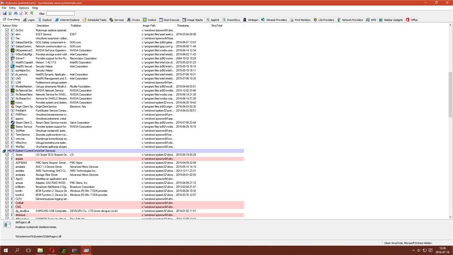Click the defragsvc.dll file icon in details pane
Screen dimensions: 453x255
point(7,224)
